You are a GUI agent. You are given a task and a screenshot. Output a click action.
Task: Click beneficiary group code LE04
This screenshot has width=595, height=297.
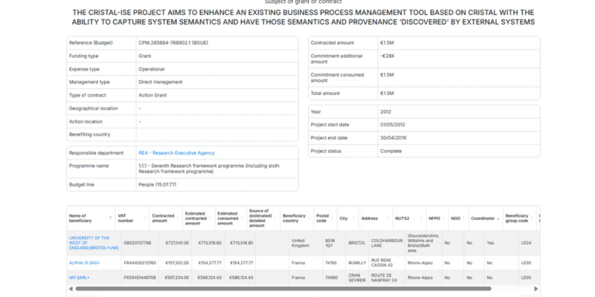coord(526,243)
